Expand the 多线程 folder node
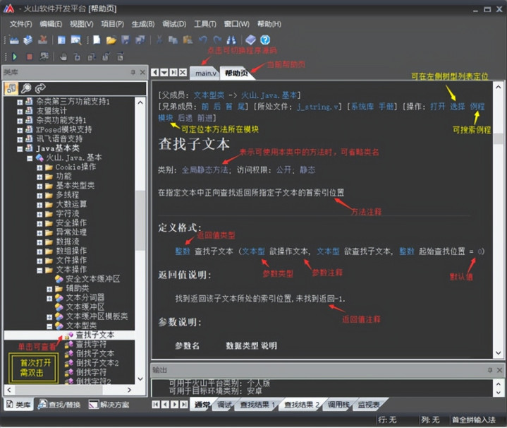Image resolution: width=507 pixels, height=428 pixels. coord(40,194)
